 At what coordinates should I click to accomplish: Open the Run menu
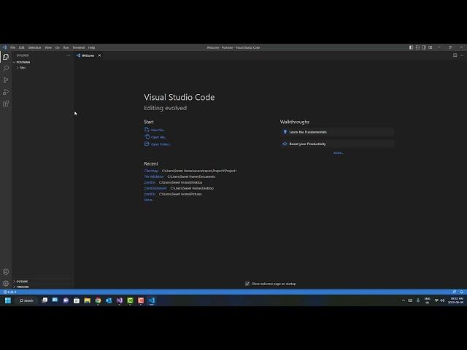(x=66, y=47)
